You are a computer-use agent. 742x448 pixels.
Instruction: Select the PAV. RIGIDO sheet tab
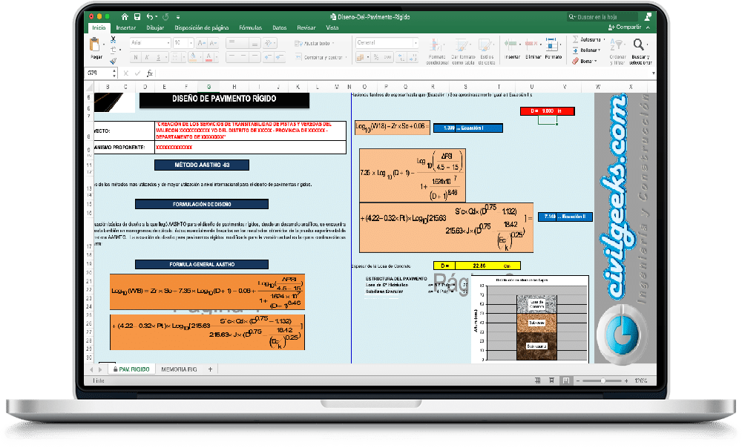[x=131, y=369]
